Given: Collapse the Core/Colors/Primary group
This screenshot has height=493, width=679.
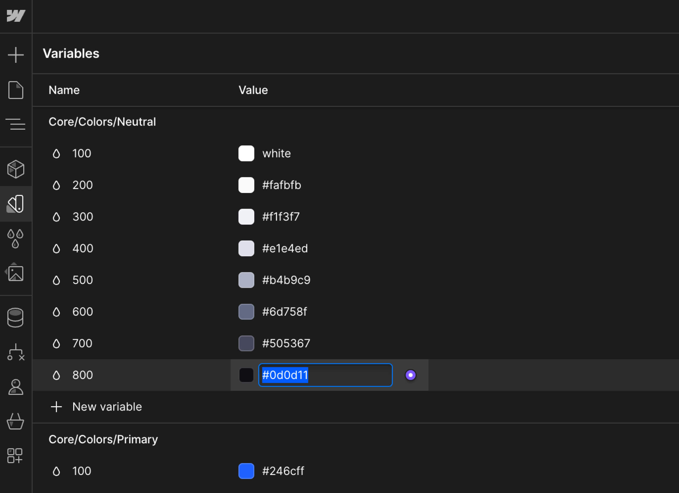Looking at the screenshot, I should pos(103,439).
